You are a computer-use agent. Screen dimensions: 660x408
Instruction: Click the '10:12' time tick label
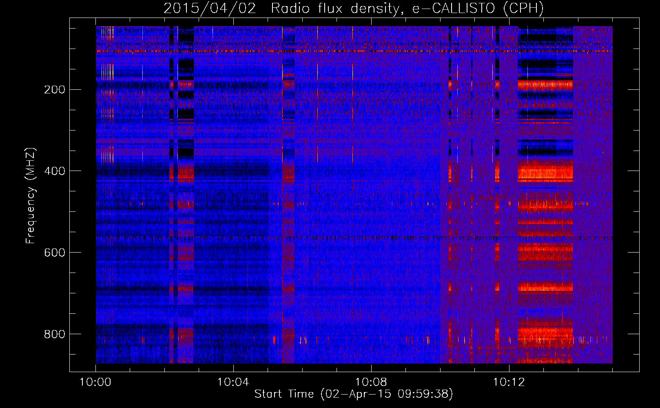509,382
